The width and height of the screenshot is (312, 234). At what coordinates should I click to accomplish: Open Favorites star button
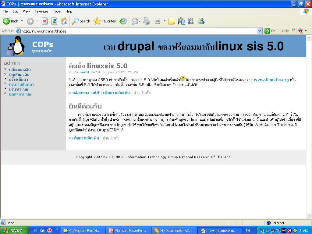(x=105, y=21)
